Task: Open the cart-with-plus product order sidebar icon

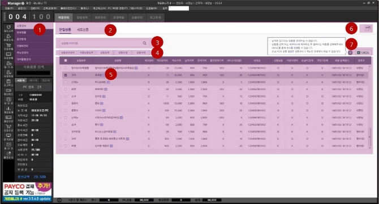Action: click(8, 126)
